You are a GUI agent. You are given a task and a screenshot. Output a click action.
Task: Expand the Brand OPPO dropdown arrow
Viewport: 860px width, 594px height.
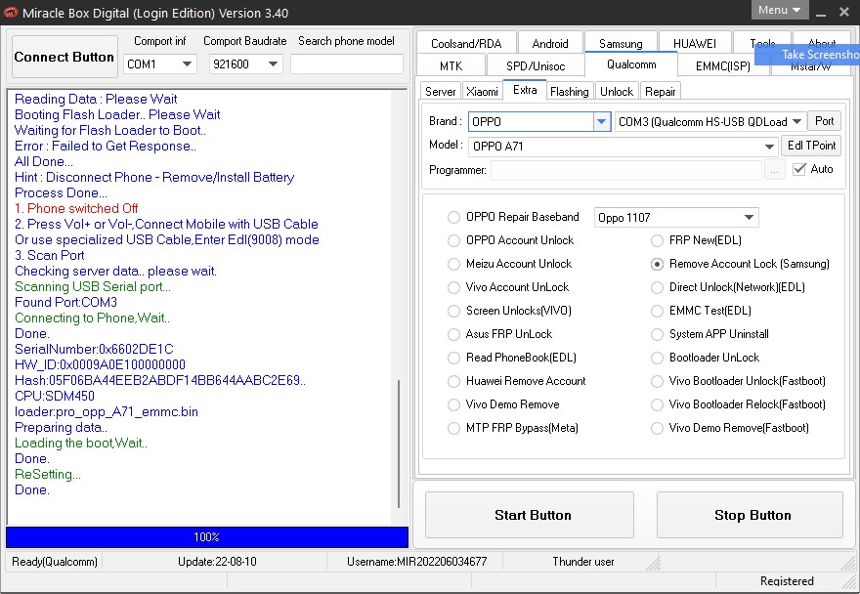pyautogui.click(x=601, y=122)
